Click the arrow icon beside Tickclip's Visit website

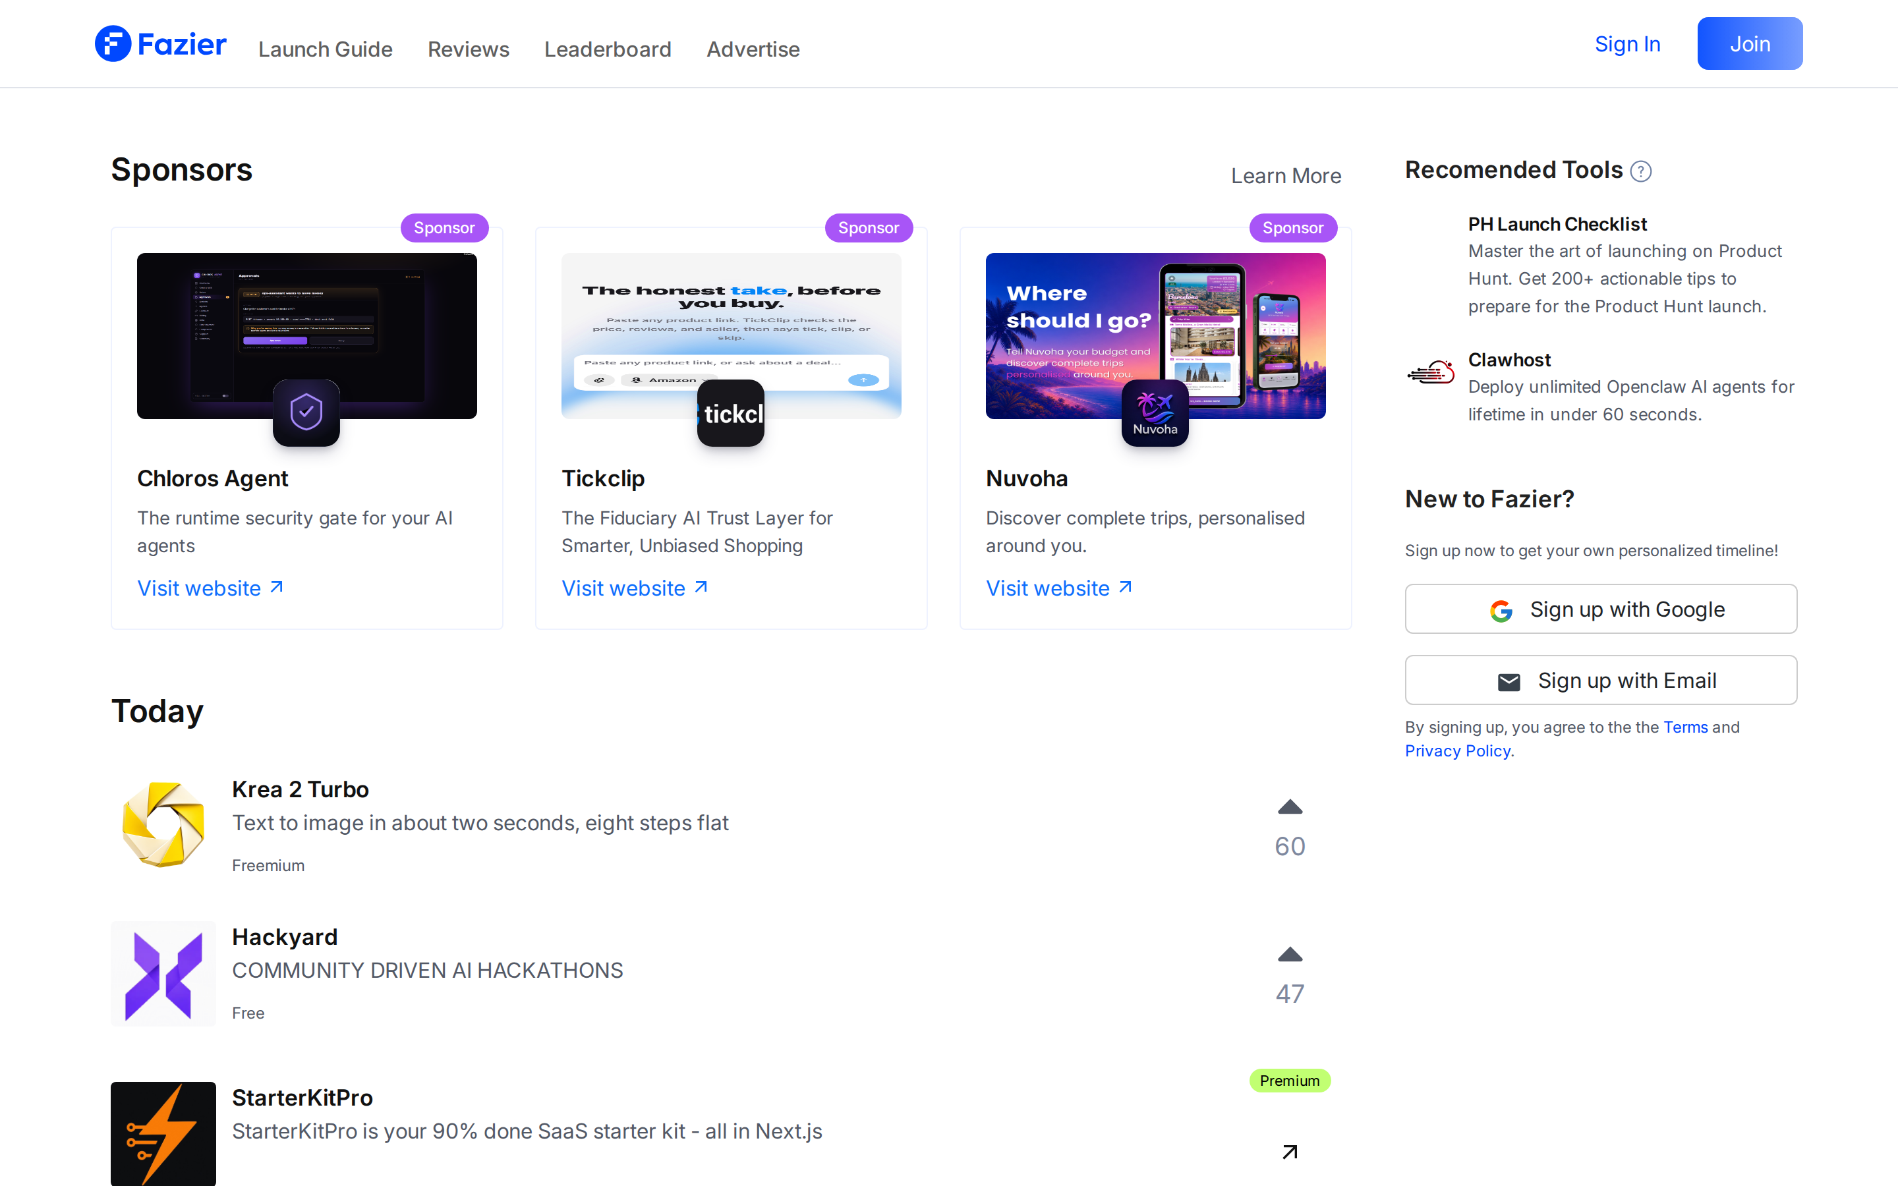point(701,586)
